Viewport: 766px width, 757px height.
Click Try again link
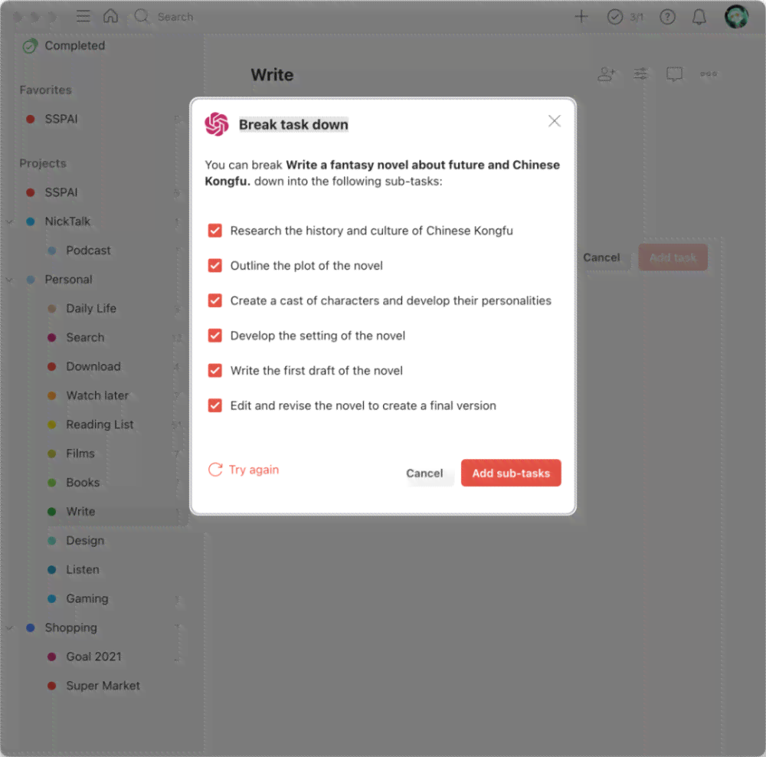click(x=244, y=470)
